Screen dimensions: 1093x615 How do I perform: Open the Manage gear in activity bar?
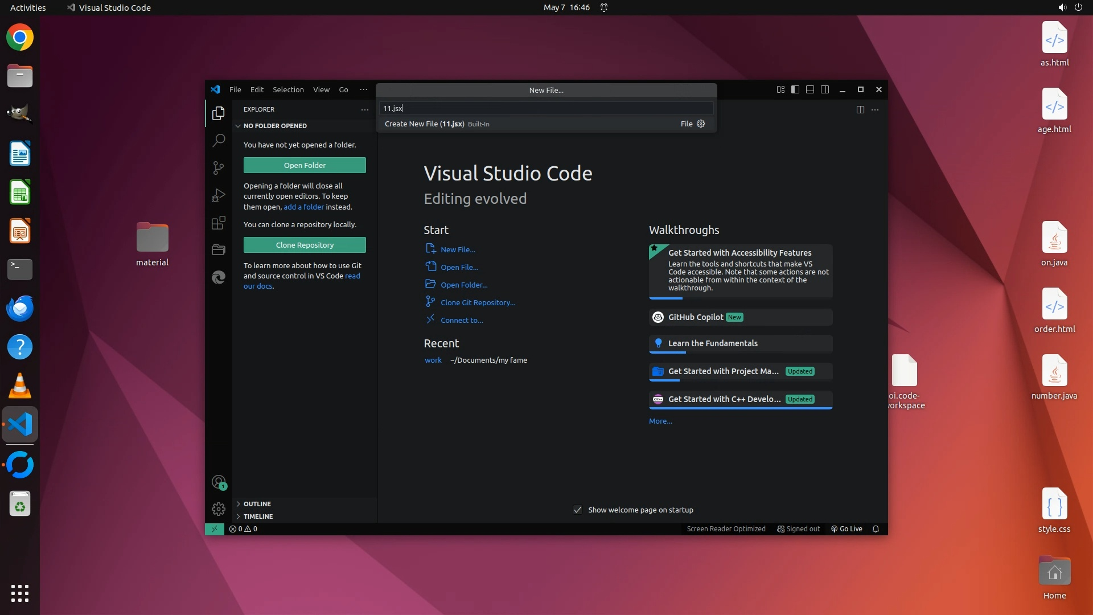tap(219, 509)
